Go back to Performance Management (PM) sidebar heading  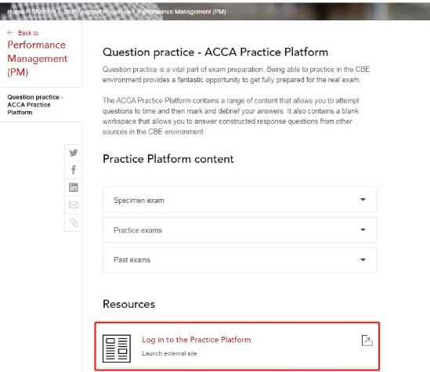coord(38,59)
